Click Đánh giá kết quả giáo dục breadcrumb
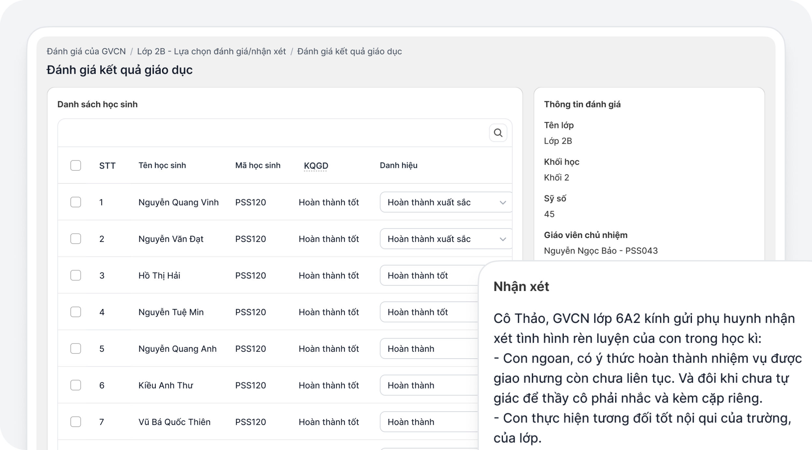812x450 pixels. pos(349,51)
